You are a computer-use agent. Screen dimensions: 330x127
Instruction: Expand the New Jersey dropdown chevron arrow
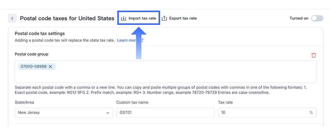point(108,113)
